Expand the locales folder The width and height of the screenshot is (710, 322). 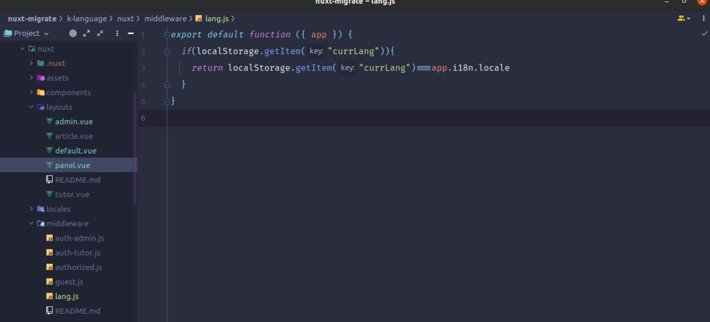coord(31,209)
